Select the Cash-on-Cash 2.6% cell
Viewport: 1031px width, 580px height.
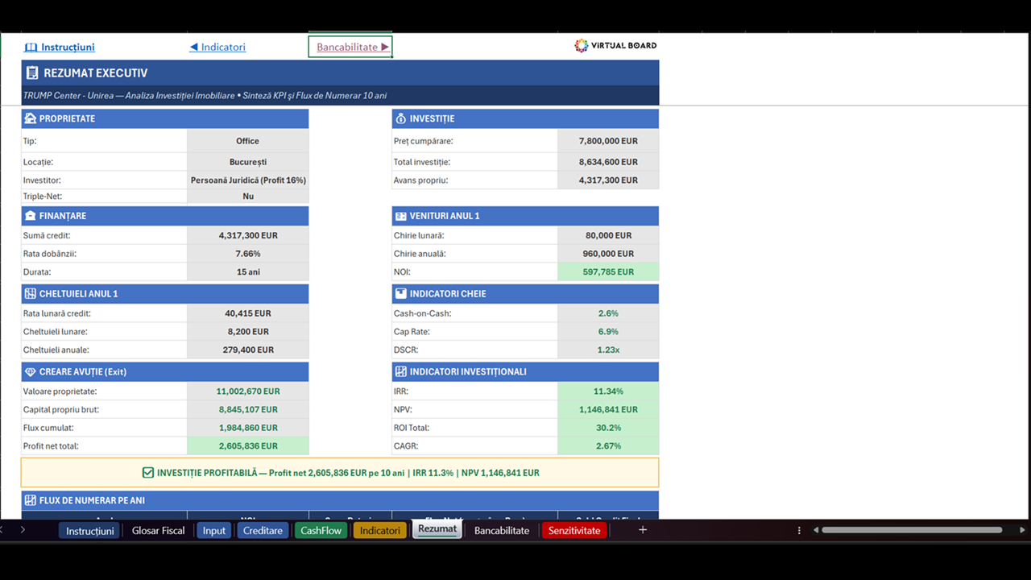click(x=608, y=313)
